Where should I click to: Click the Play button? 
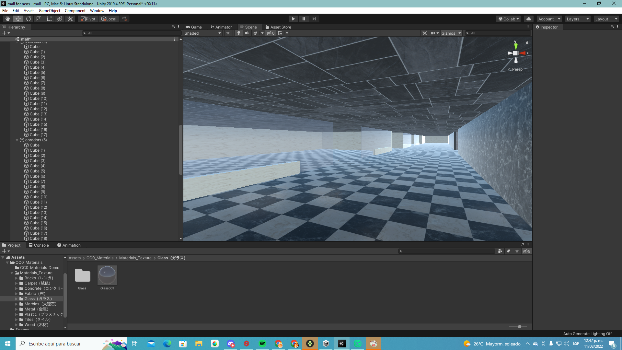[293, 19]
